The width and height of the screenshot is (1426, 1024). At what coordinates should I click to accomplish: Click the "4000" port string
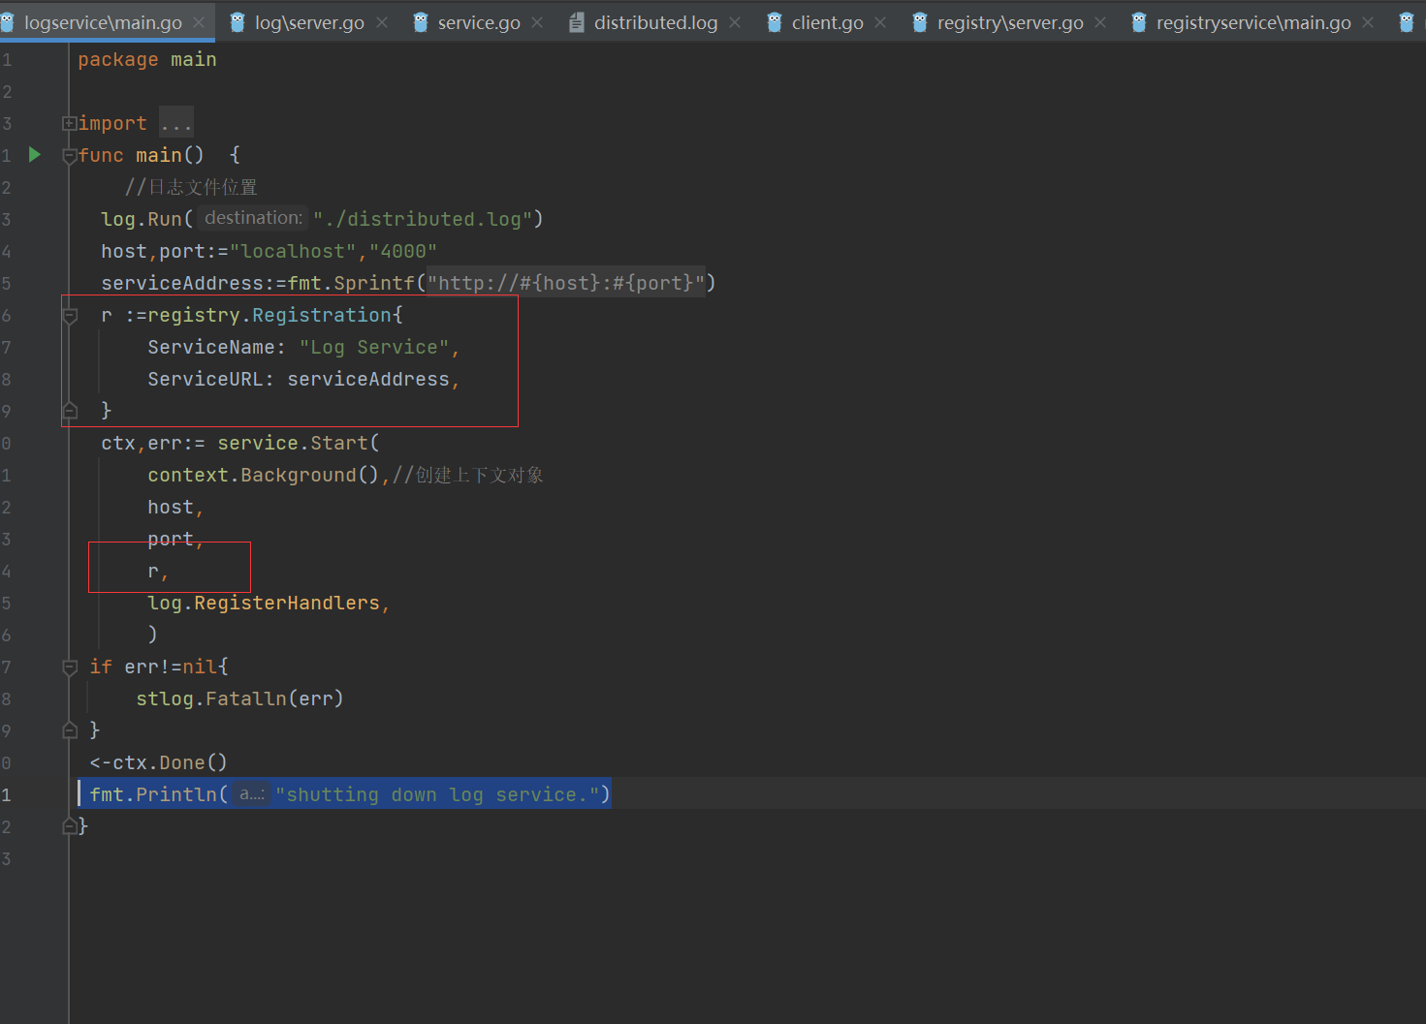click(x=403, y=251)
